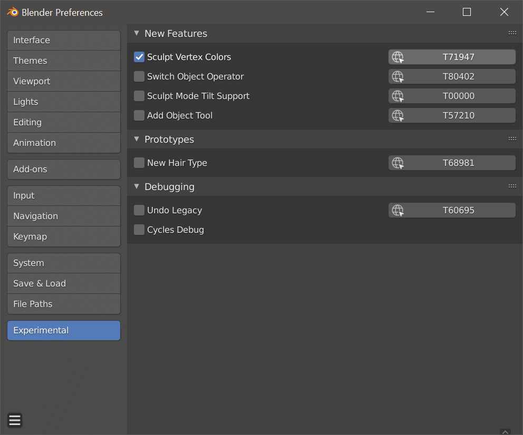Screen dimensions: 523x435
Task: Check the New Hair Type box
Action: click(139, 163)
